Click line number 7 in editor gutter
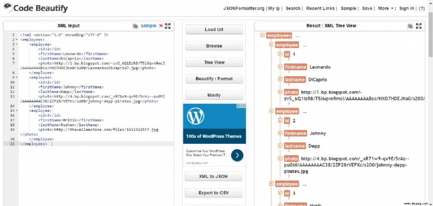 pyautogui.click(x=13, y=63)
